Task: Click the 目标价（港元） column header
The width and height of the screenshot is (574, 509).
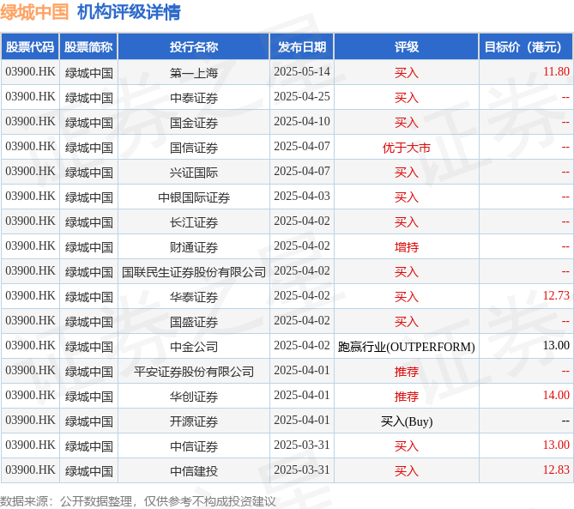Action: 526,46
